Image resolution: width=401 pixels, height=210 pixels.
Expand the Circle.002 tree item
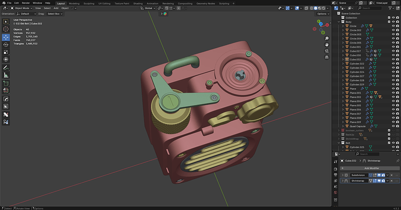(343, 30)
